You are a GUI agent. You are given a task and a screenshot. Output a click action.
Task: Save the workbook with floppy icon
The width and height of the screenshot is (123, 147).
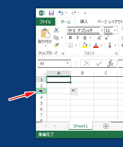coord(51,13)
